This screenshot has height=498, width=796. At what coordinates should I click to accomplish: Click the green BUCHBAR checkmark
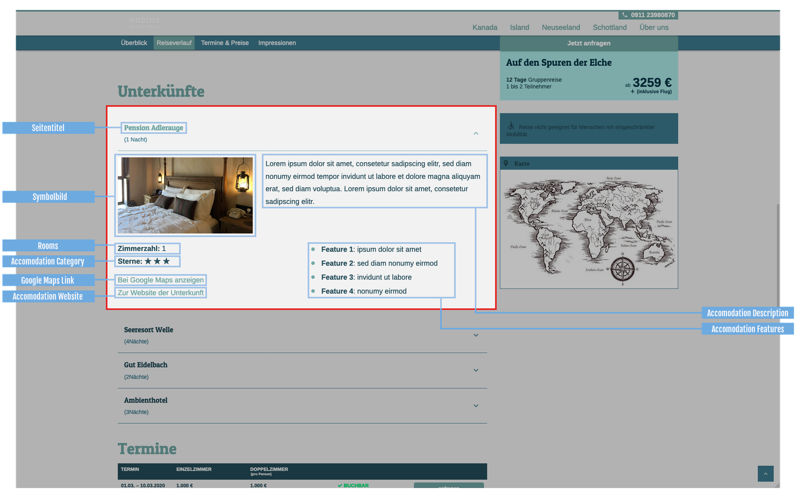click(x=340, y=485)
